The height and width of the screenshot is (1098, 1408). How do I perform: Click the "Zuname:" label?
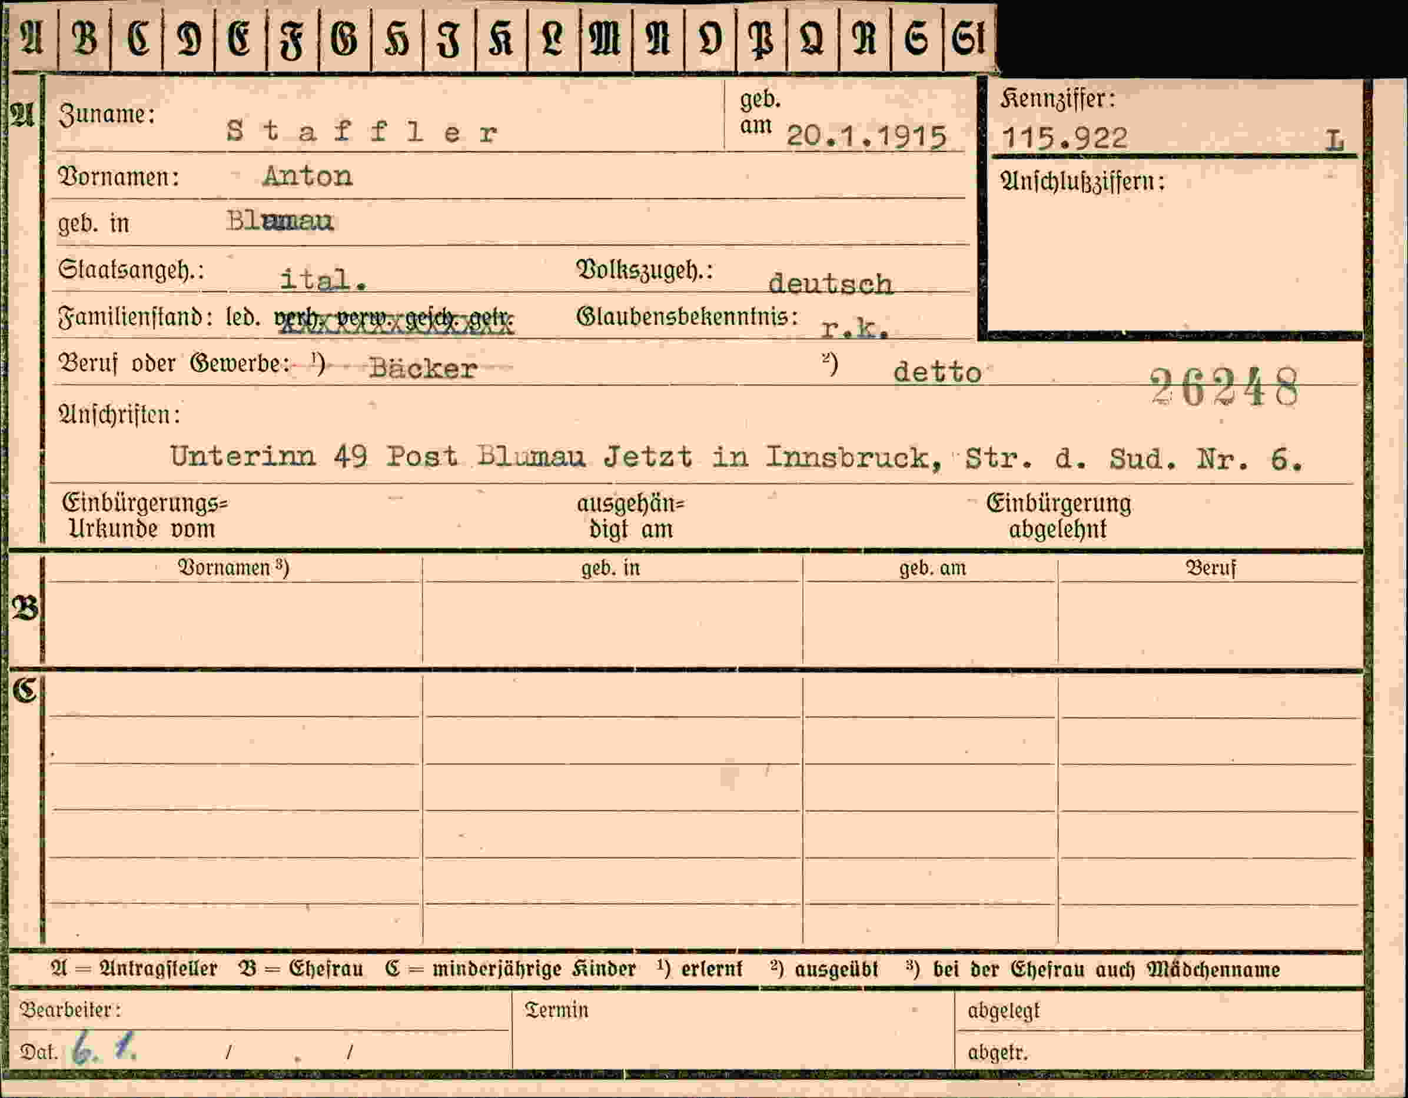tap(107, 115)
